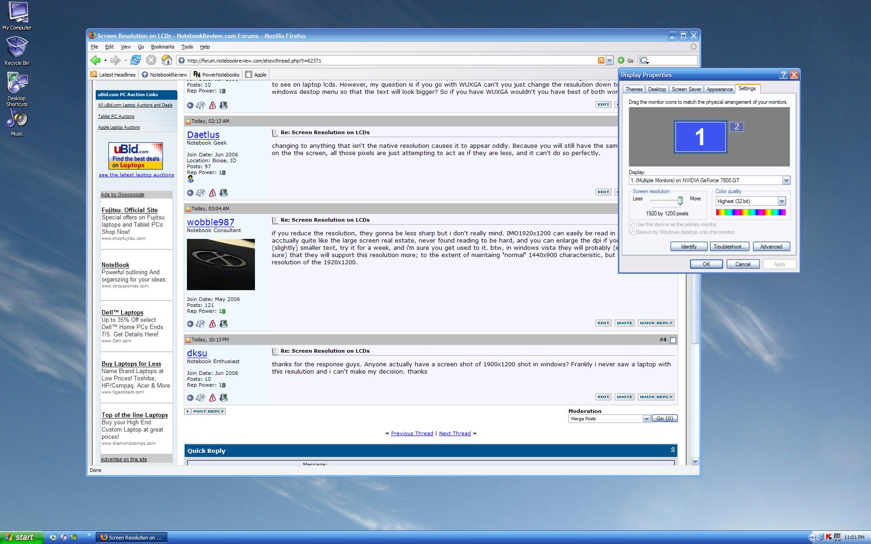Switch to Themes tab
This screenshot has width=871, height=544.
tap(634, 89)
